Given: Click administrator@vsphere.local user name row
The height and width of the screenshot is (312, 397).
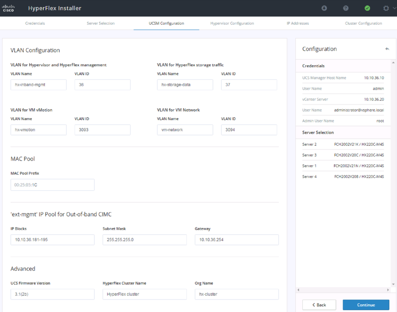Looking at the screenshot, I should [x=343, y=110].
